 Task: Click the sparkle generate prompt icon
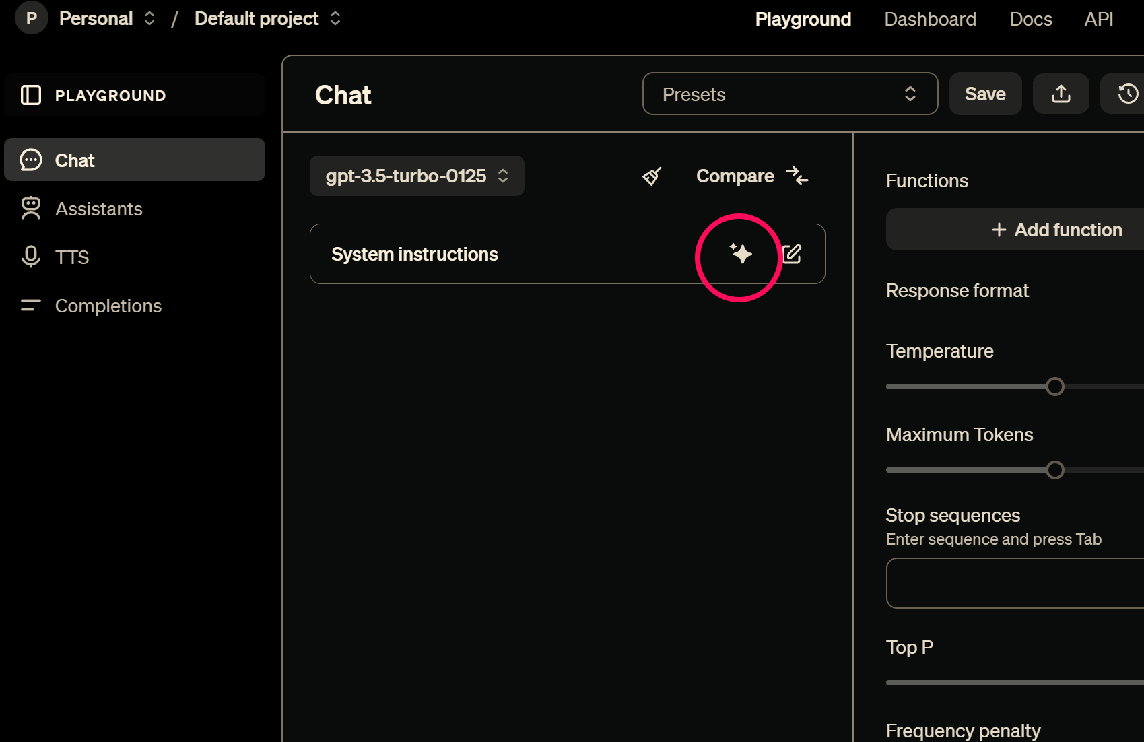(x=741, y=254)
